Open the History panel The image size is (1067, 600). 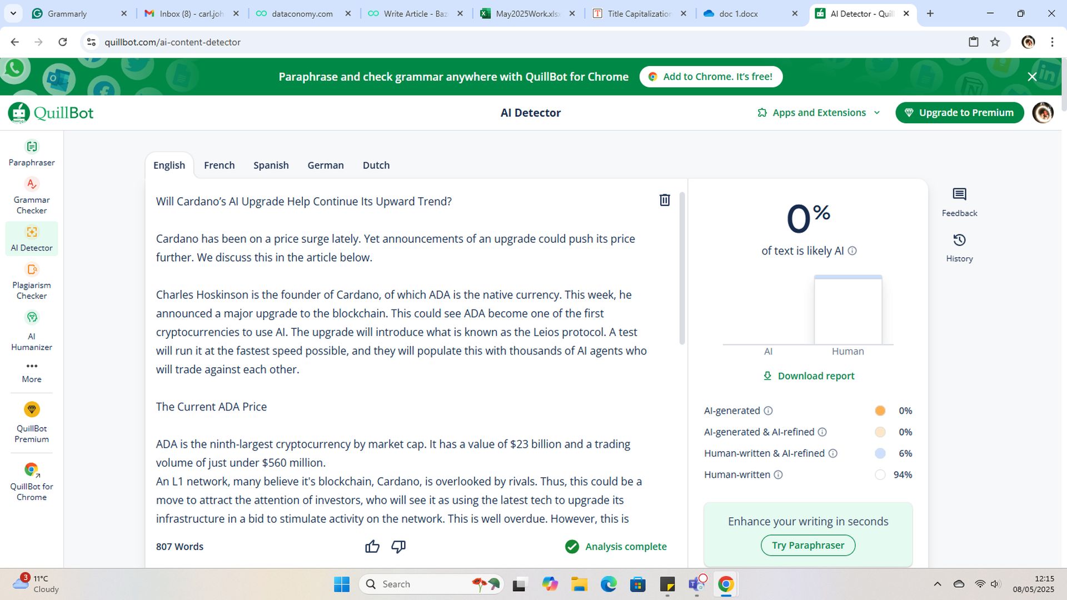(x=959, y=248)
